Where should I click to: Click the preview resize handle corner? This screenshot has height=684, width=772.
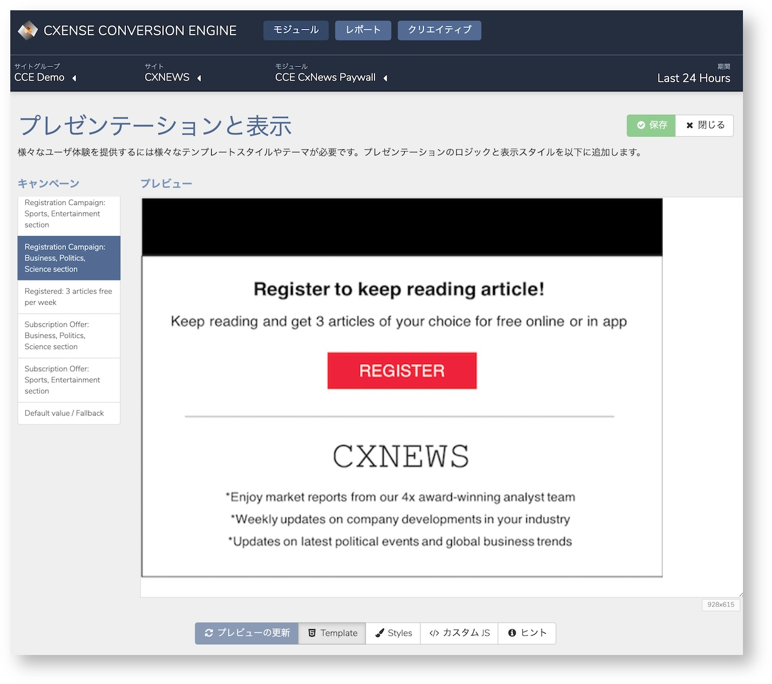(x=740, y=594)
